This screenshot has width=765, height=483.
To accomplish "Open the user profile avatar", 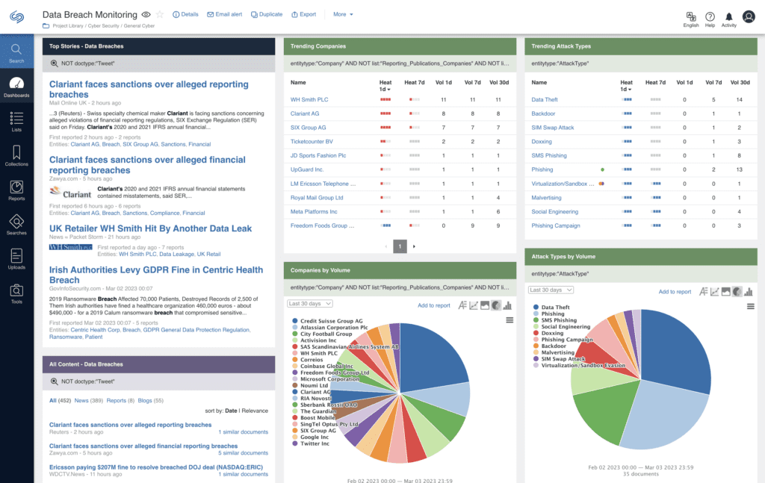I will (749, 16).
